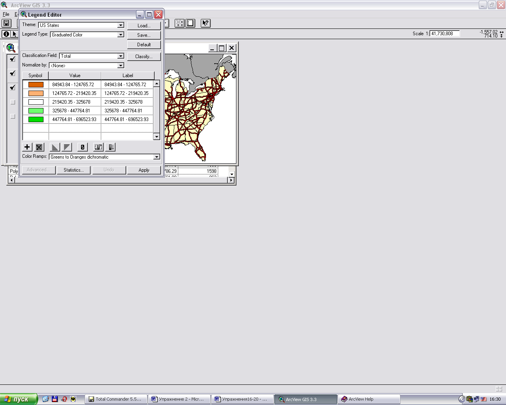Click the ramp colors icon in Legend Editor
Screen dimensions: 506x405
[111, 147]
